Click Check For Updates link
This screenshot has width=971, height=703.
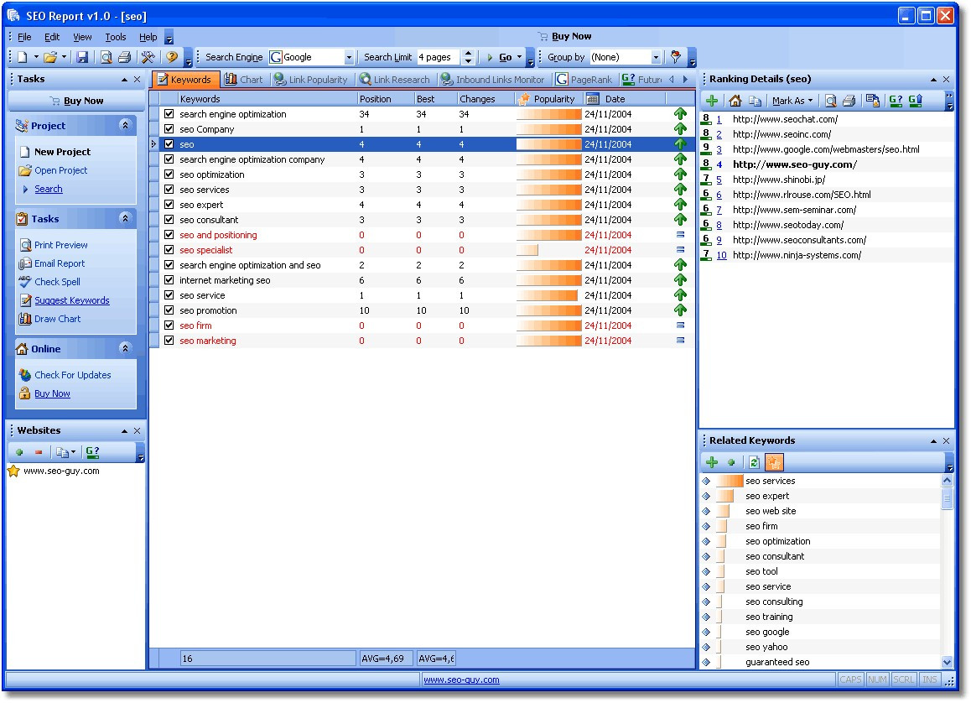pos(73,375)
